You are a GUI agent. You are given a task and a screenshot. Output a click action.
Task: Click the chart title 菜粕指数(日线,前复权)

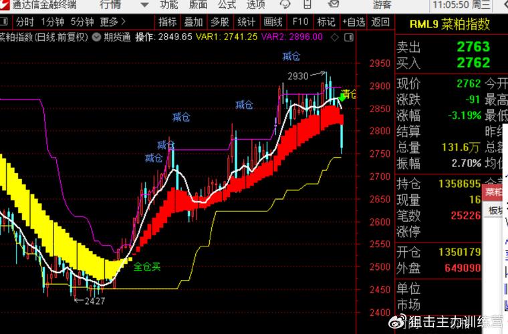pyautogui.click(x=43, y=37)
